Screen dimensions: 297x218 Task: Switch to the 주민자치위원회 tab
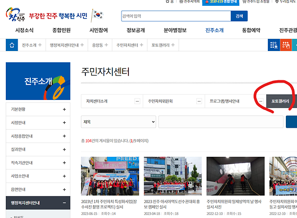[x=174, y=101]
